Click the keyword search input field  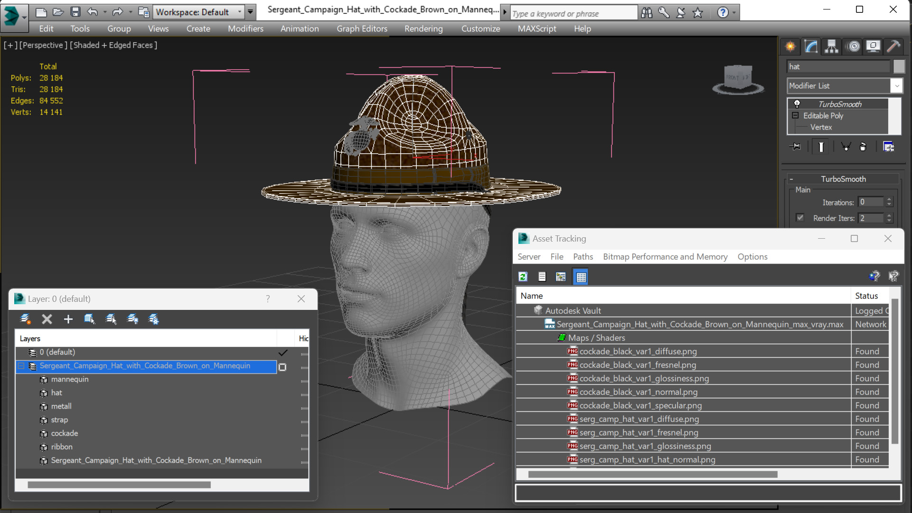573,13
